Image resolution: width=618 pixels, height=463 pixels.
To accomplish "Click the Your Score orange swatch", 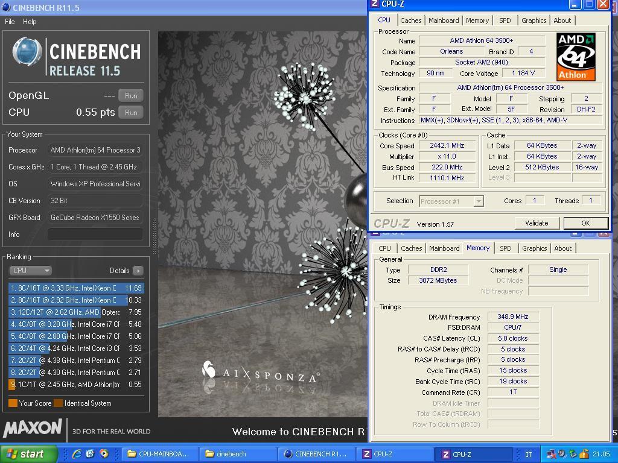I will click(x=13, y=403).
